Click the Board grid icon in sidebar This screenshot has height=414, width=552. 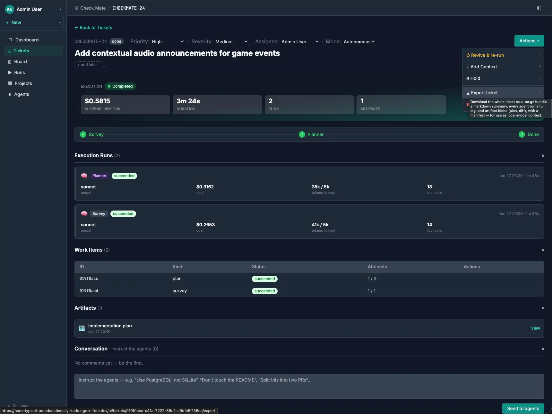10,62
